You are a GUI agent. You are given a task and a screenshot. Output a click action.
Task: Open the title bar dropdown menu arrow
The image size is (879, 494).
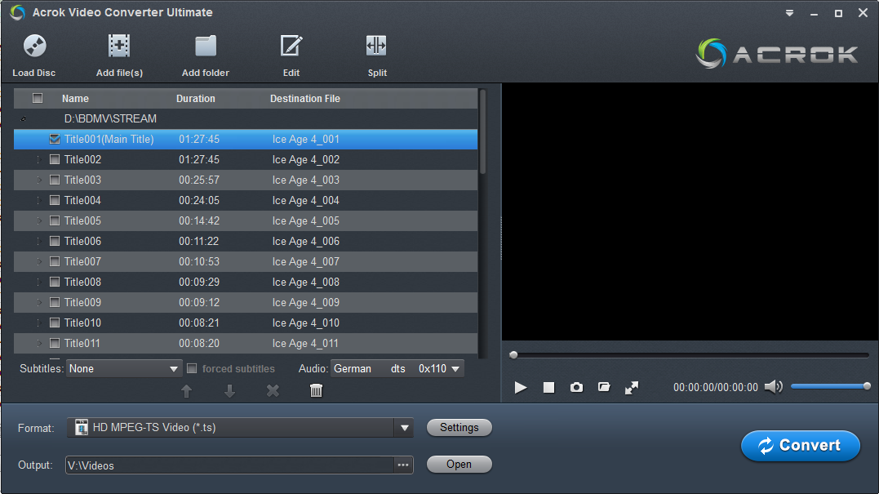(x=789, y=13)
